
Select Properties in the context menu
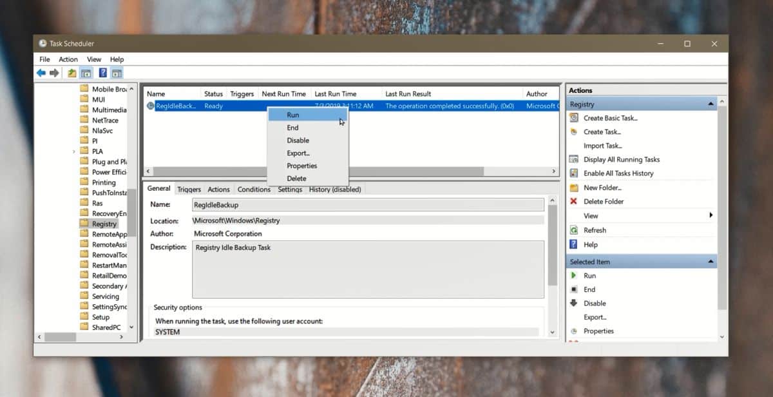tap(301, 166)
